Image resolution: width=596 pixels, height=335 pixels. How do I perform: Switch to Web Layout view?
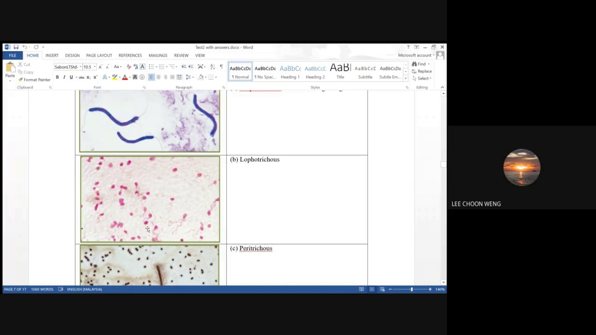click(x=382, y=289)
